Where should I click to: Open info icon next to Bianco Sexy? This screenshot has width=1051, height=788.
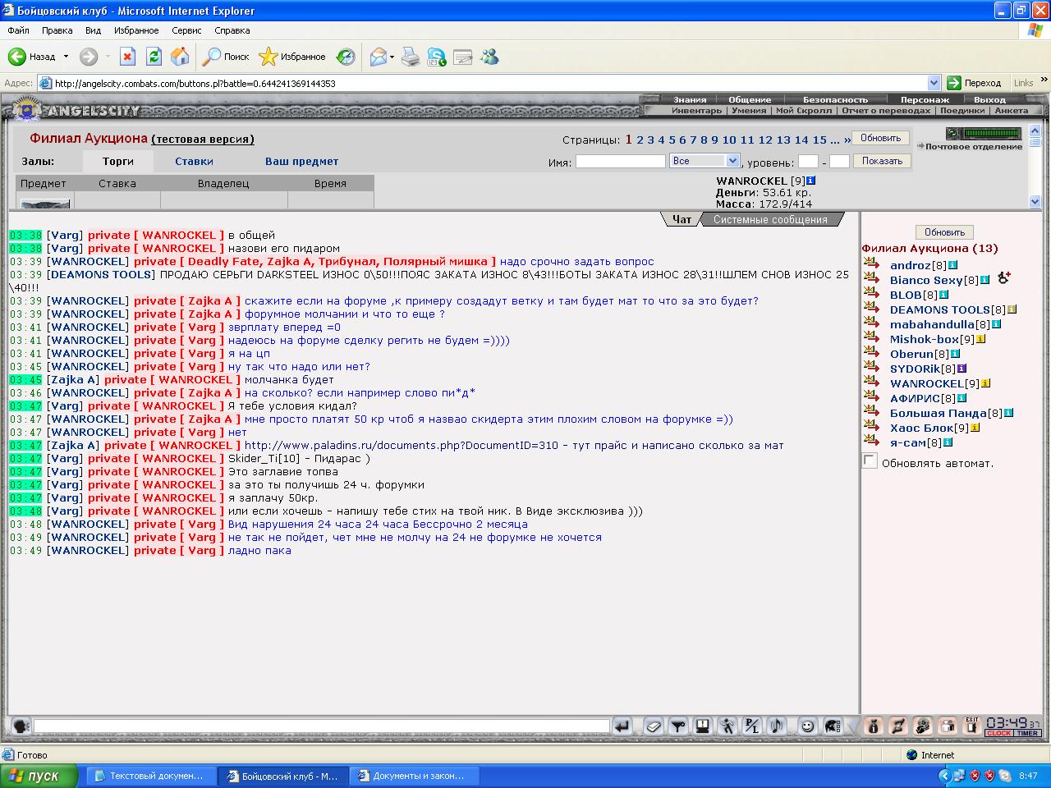pyautogui.click(x=984, y=280)
